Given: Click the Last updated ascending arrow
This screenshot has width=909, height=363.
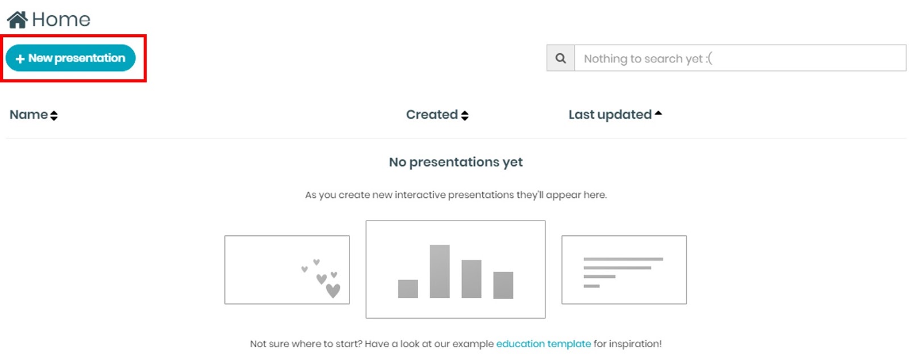Looking at the screenshot, I should [x=658, y=113].
